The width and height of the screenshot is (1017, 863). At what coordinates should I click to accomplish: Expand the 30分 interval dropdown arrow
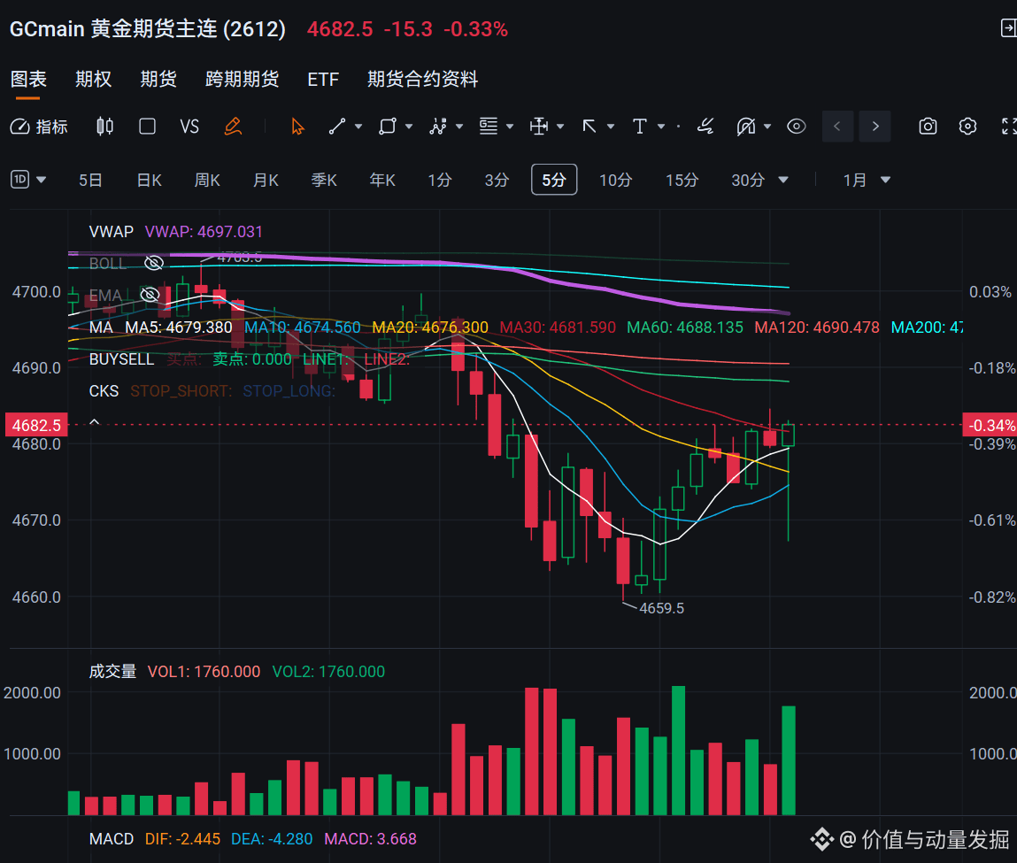[782, 181]
